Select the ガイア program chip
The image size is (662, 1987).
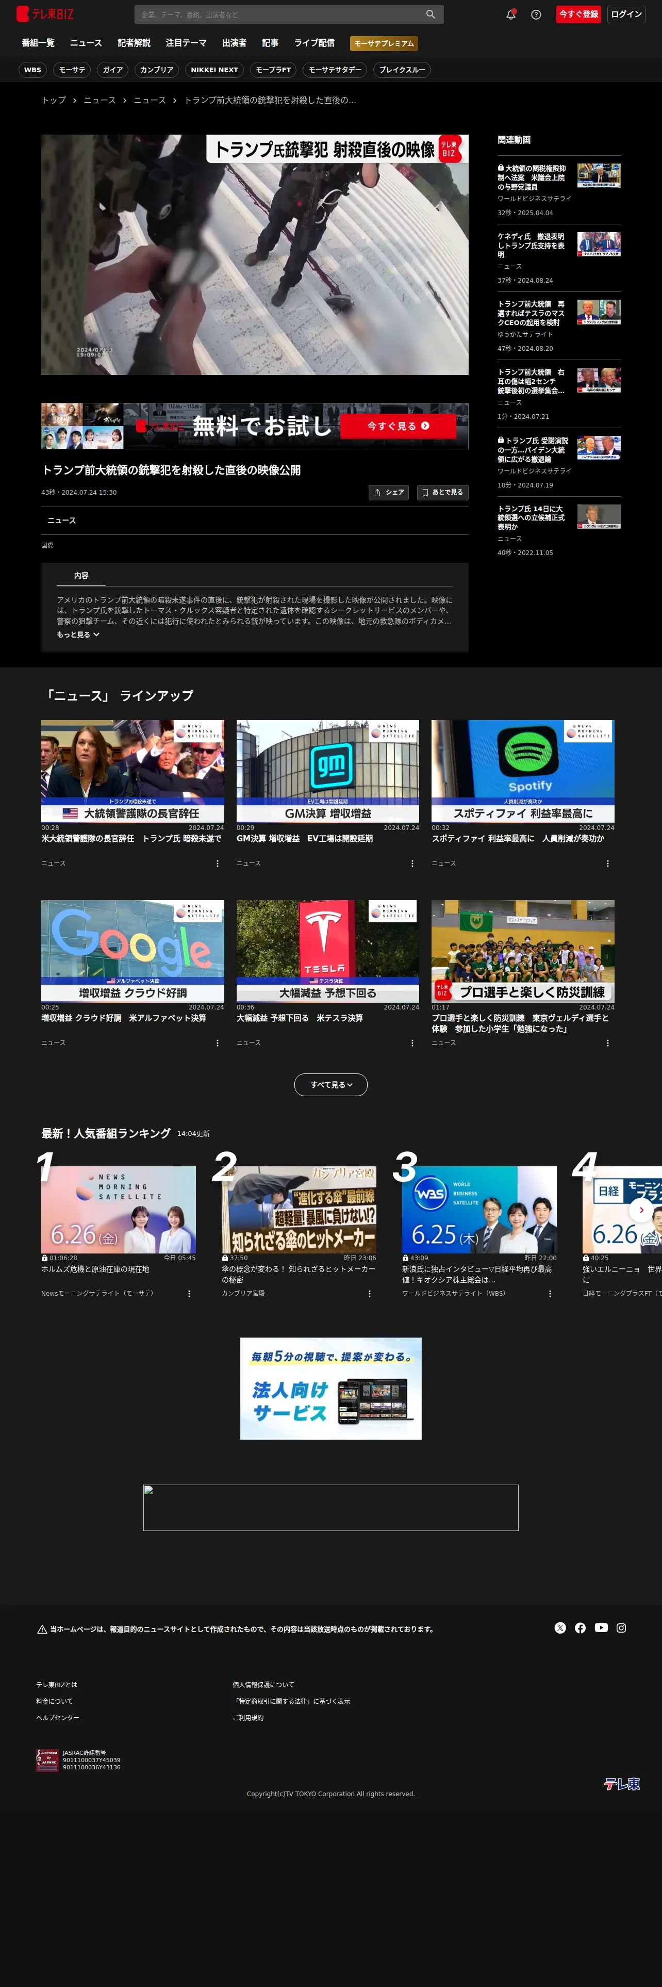pyautogui.click(x=112, y=70)
